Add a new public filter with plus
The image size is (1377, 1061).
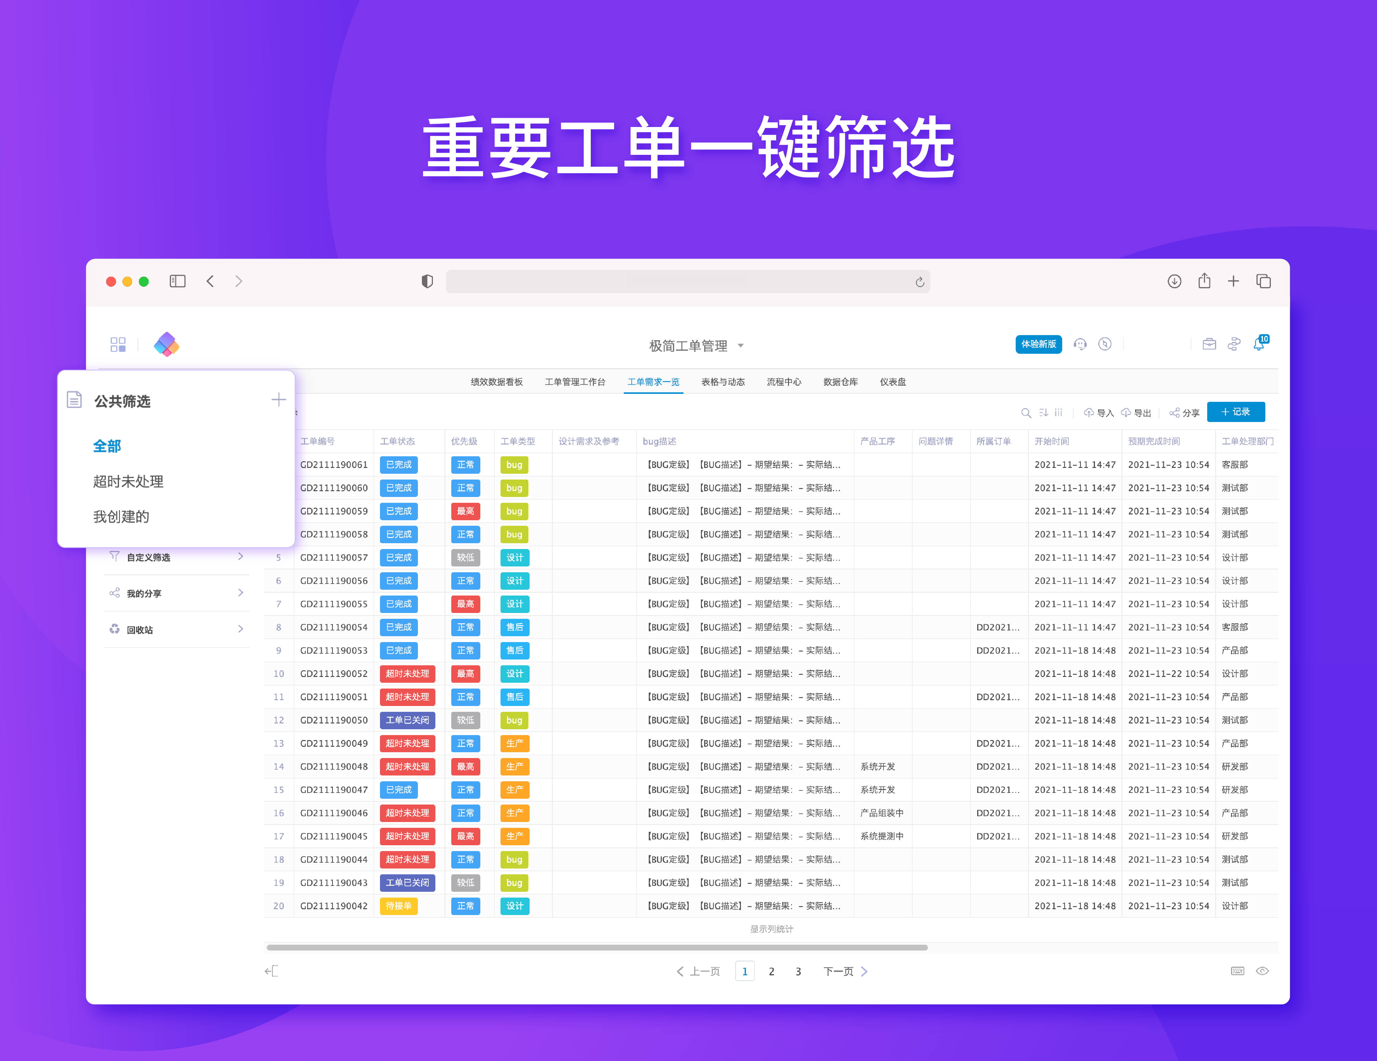[x=278, y=399]
